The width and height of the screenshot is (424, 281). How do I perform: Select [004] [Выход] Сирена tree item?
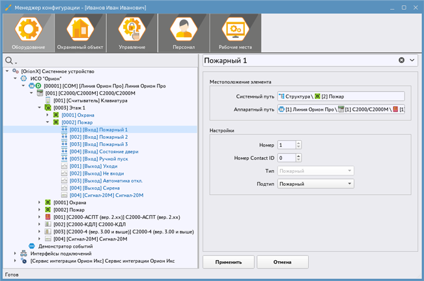point(96,188)
